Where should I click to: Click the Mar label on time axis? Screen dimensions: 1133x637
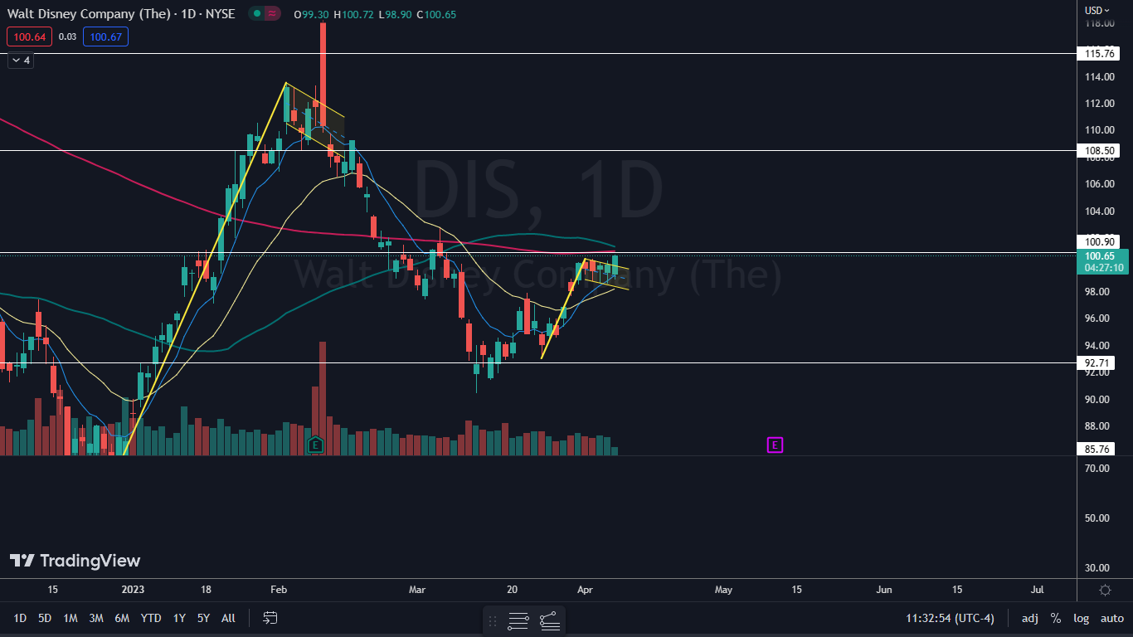coord(417,590)
